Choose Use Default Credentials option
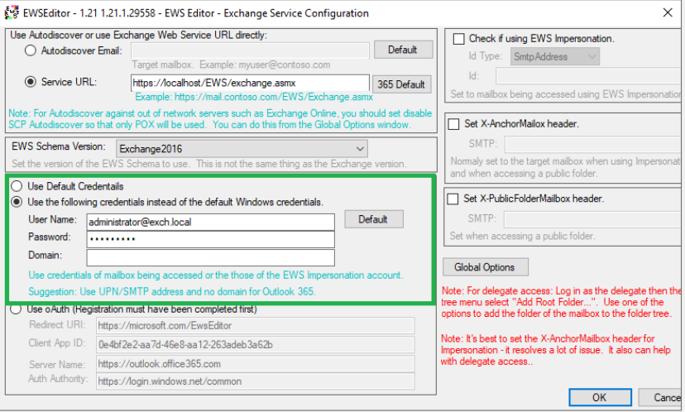 tap(17, 186)
